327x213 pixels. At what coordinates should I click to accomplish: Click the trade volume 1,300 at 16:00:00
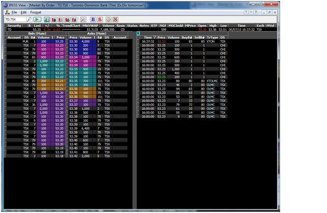tap(175, 69)
